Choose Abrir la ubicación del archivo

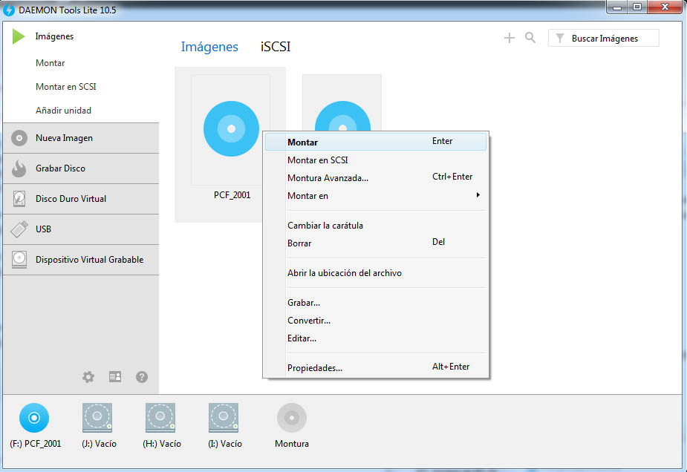tap(376, 273)
